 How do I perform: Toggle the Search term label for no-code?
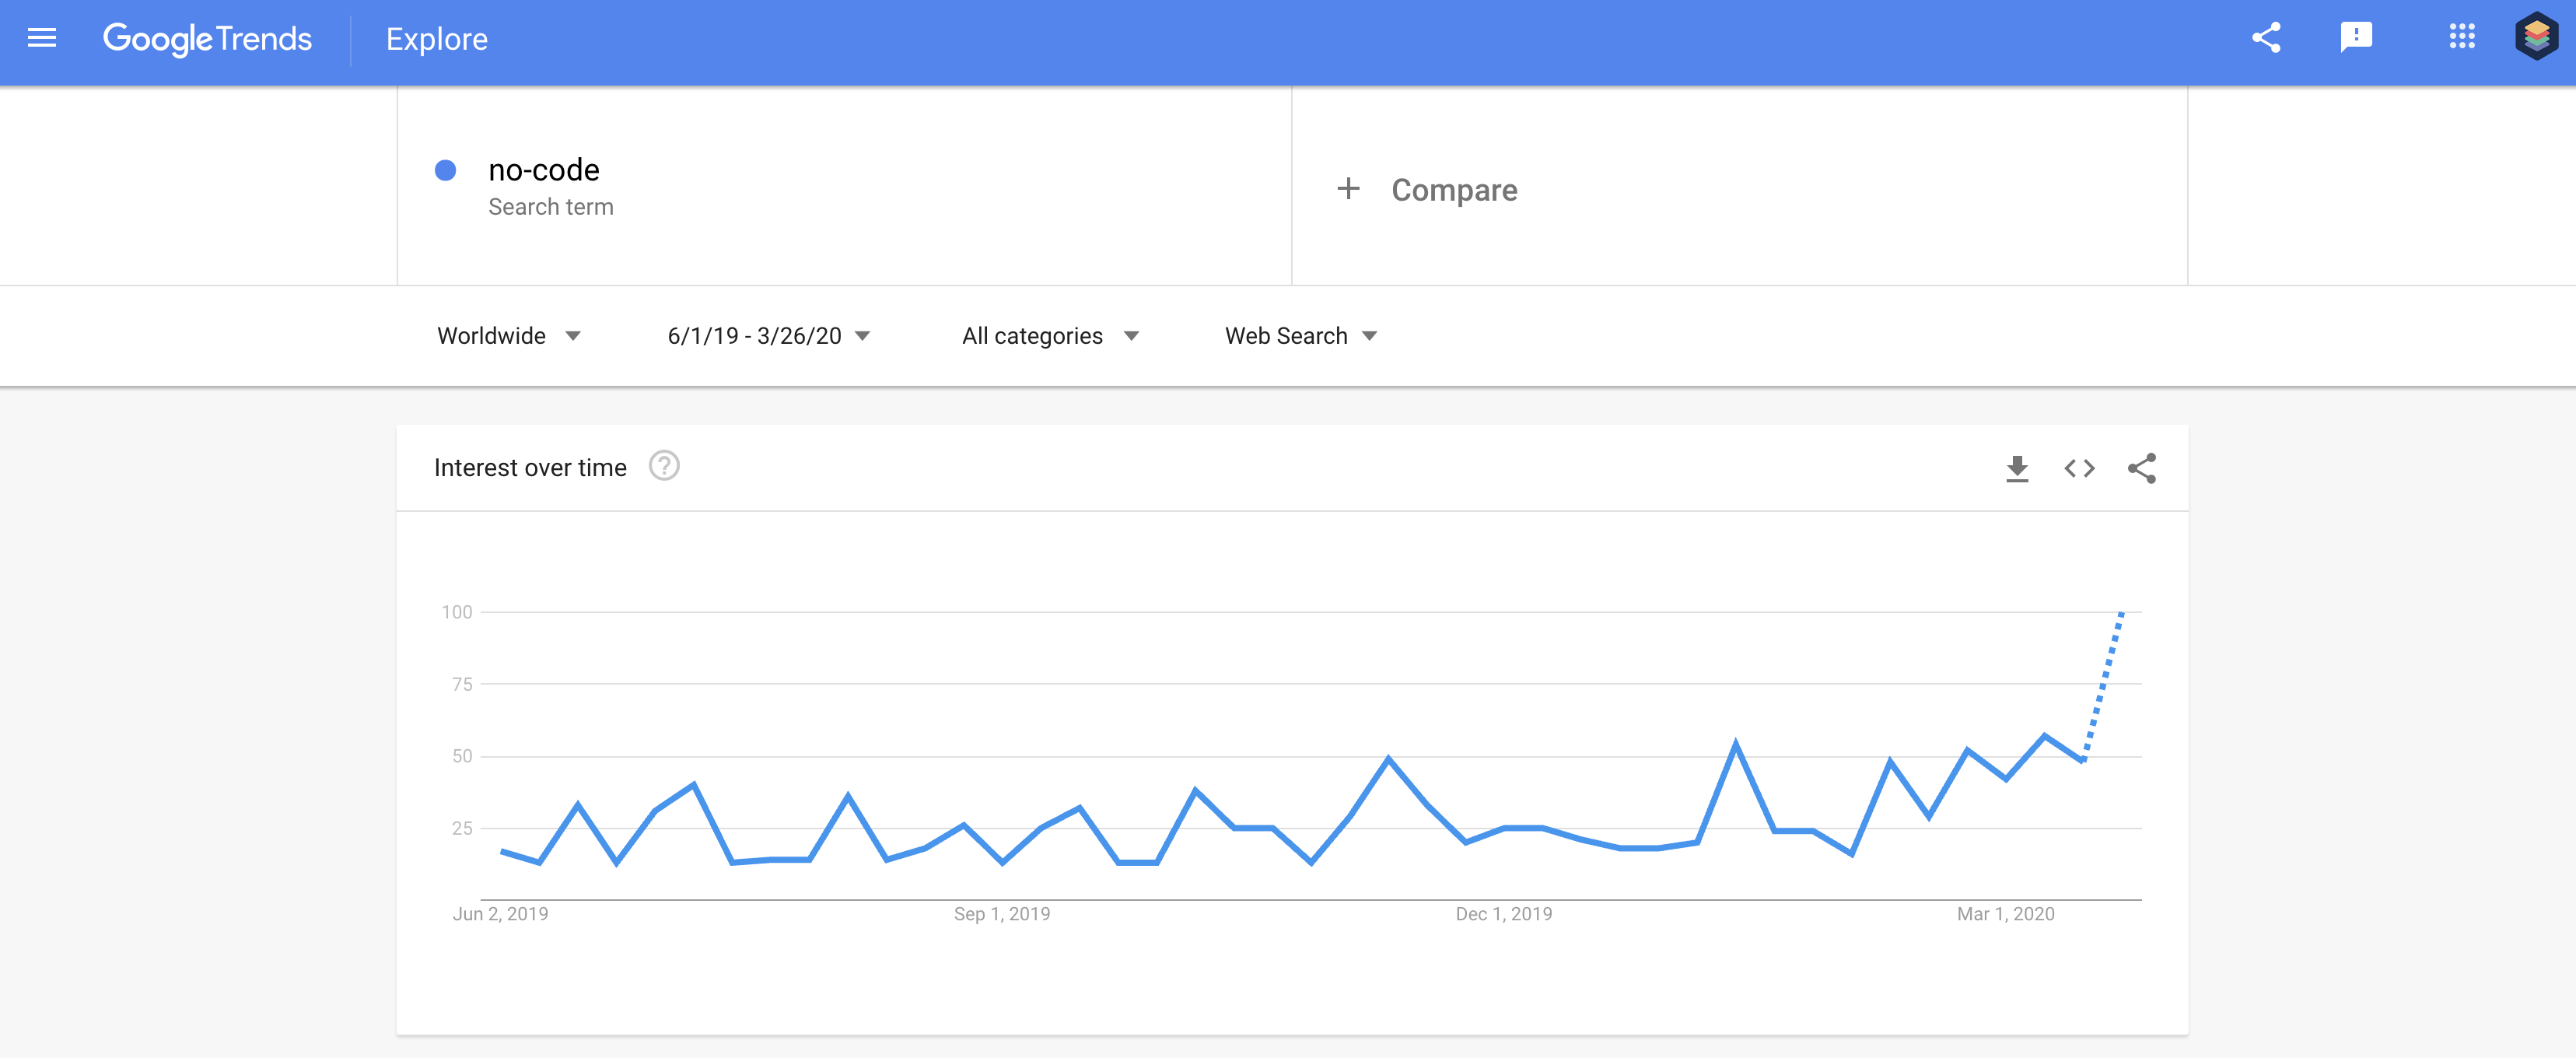point(551,205)
